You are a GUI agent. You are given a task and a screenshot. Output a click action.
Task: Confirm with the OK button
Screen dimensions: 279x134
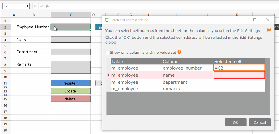click(236, 122)
